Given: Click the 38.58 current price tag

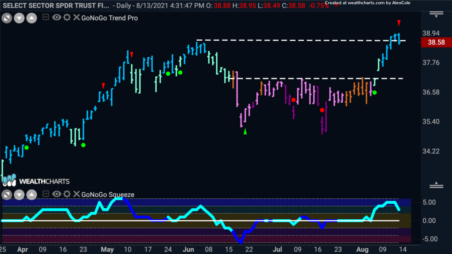Looking at the screenshot, I should coord(436,42).
